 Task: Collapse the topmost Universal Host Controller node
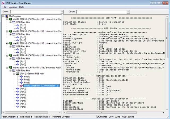pos(7,20)
